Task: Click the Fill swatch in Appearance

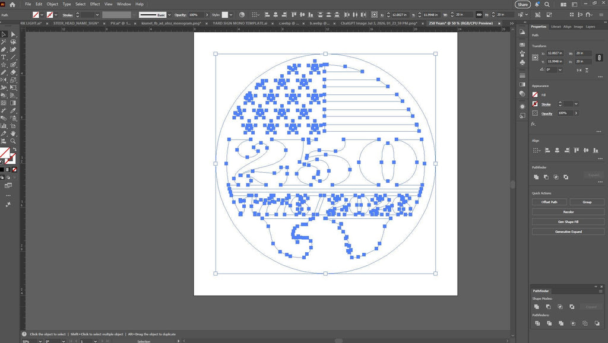Action: [535, 94]
